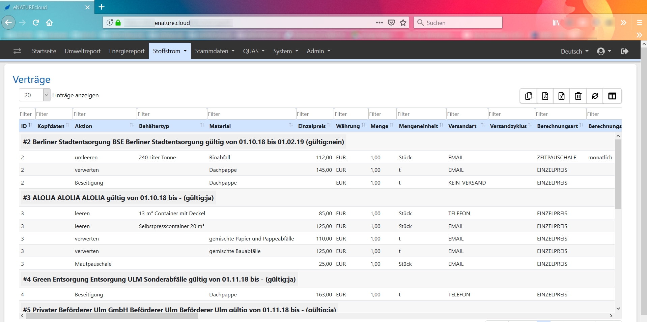Sort table by ID column
Viewport: 647px width, 322px height.
pos(27,126)
